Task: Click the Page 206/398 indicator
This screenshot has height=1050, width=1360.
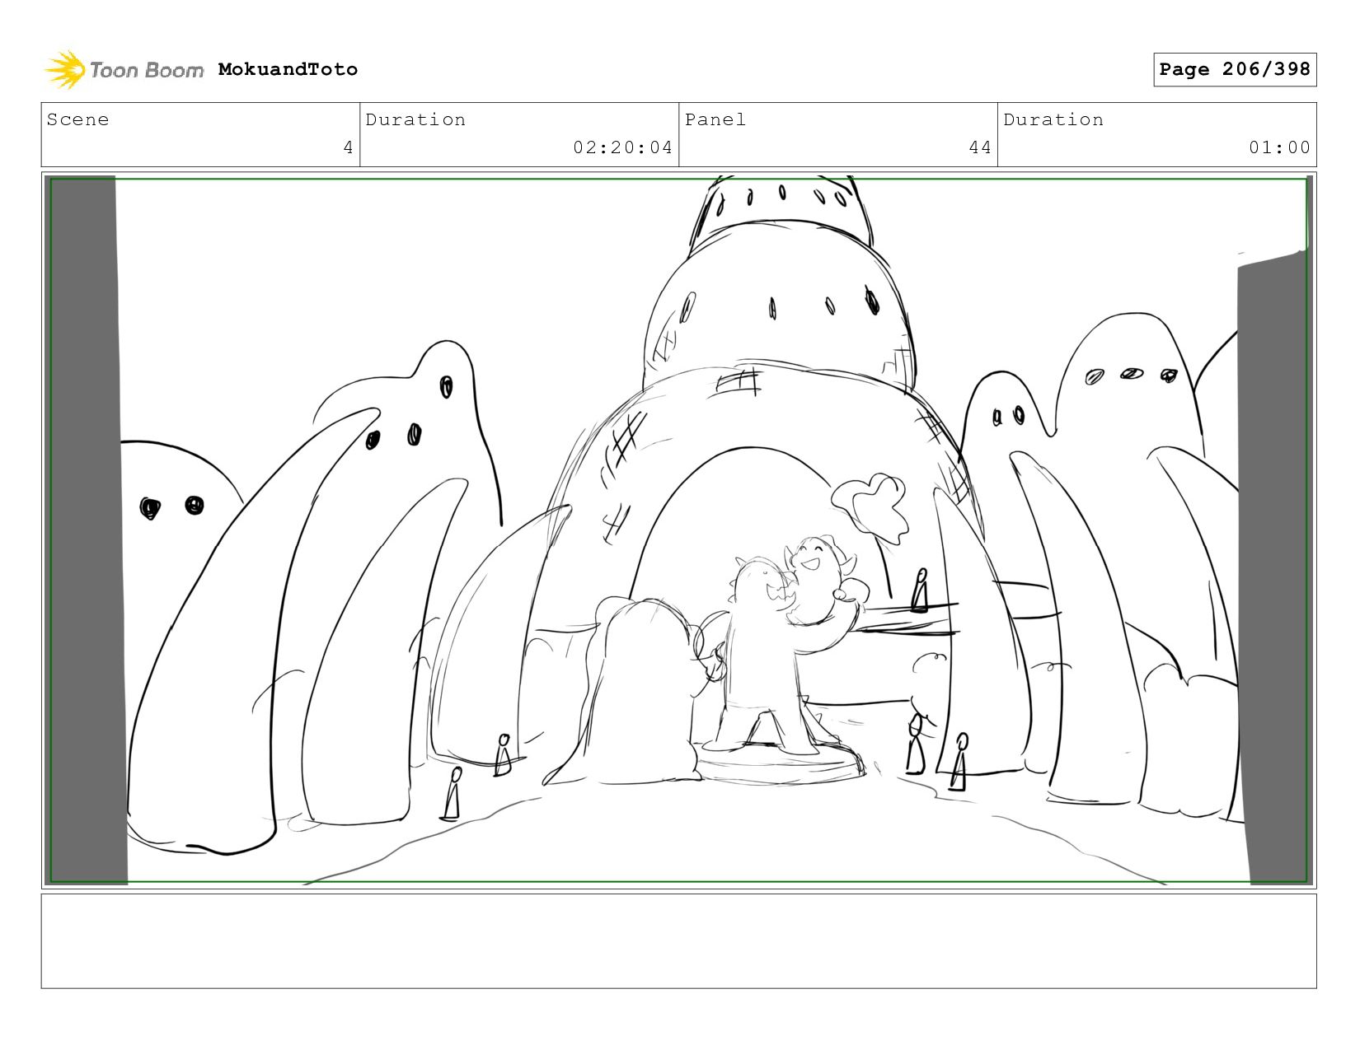Action: [1235, 69]
